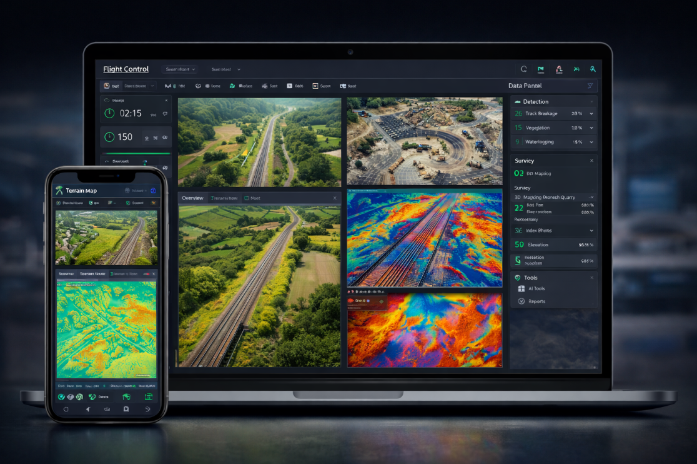697x464 pixels.
Task: Click the green clock icon beside 02:15
Action: (x=109, y=113)
